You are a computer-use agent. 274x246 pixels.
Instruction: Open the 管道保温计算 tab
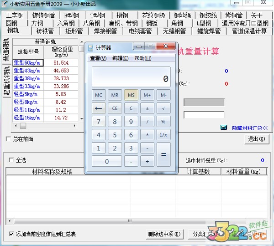[x=249, y=31]
